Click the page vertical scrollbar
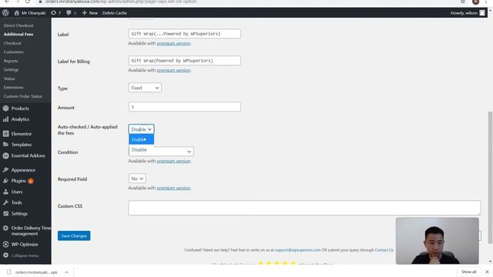 [x=490, y=178]
